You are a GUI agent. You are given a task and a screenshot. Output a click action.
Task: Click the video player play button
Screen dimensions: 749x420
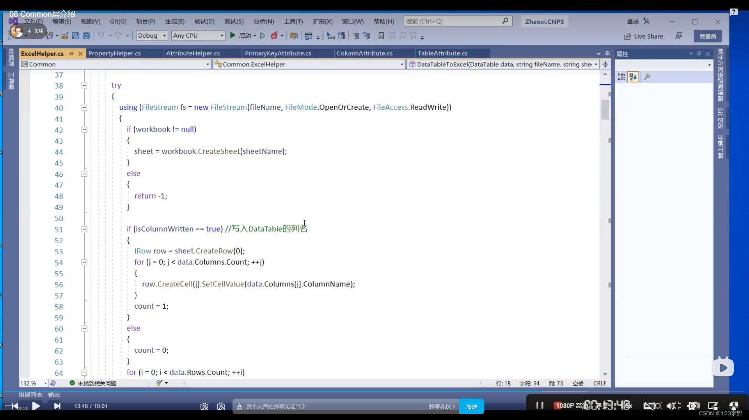coord(36,406)
